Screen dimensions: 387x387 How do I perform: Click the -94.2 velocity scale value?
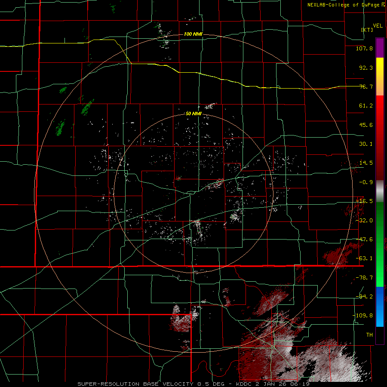(x=364, y=296)
